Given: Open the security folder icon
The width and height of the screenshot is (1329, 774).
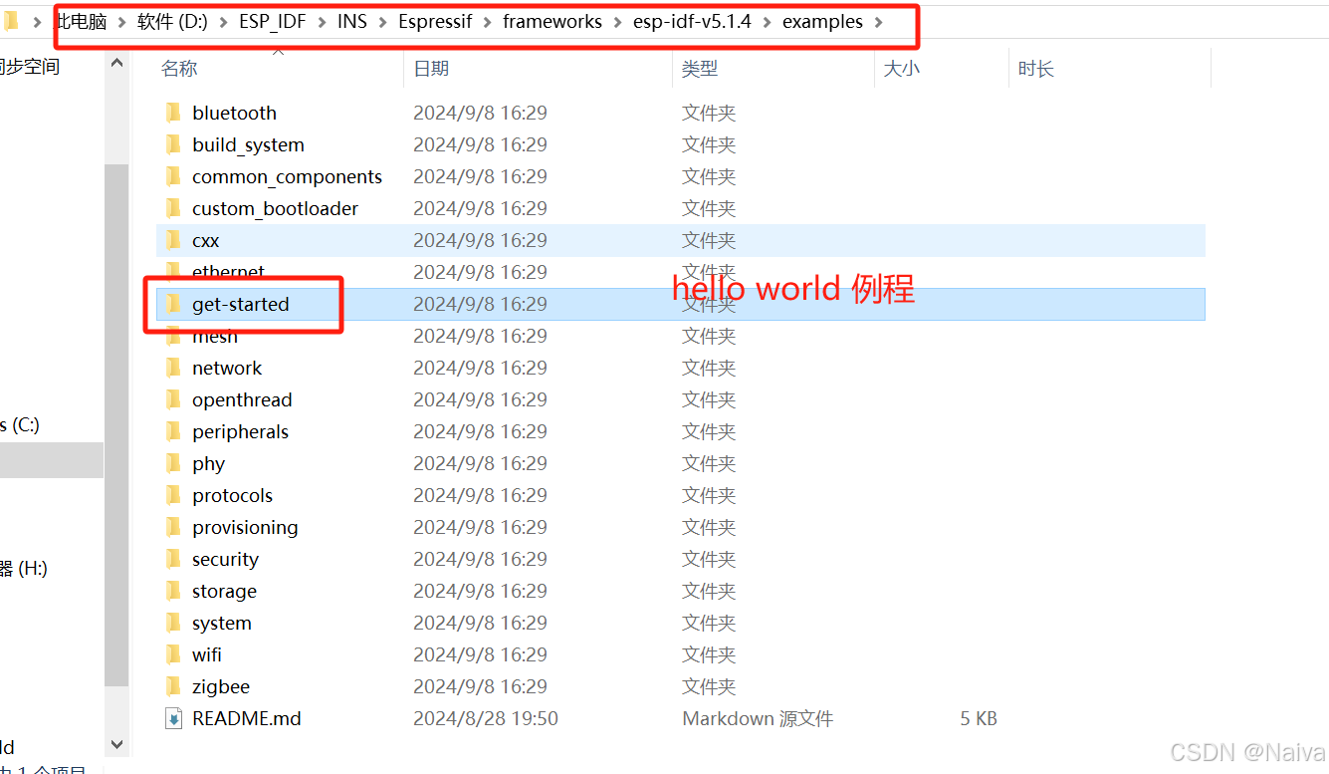Looking at the screenshot, I should click(173, 559).
